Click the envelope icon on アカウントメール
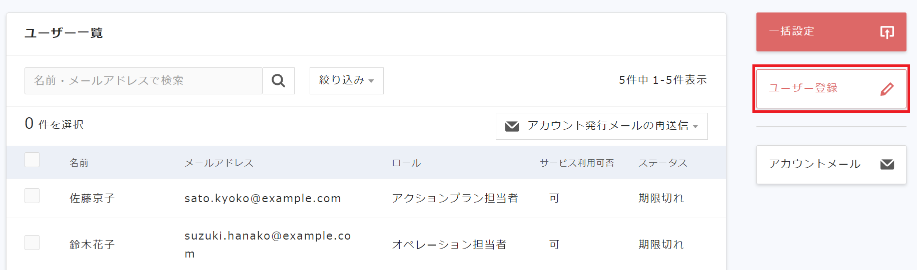Image resolution: width=917 pixels, height=270 pixels. point(887,164)
